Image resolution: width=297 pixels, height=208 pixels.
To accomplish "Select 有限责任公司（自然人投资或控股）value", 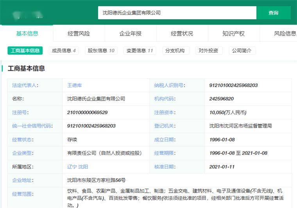I will click(105, 153).
